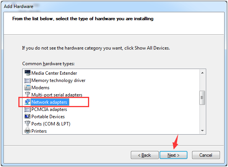Click the Portable Devices icon

click(28, 116)
